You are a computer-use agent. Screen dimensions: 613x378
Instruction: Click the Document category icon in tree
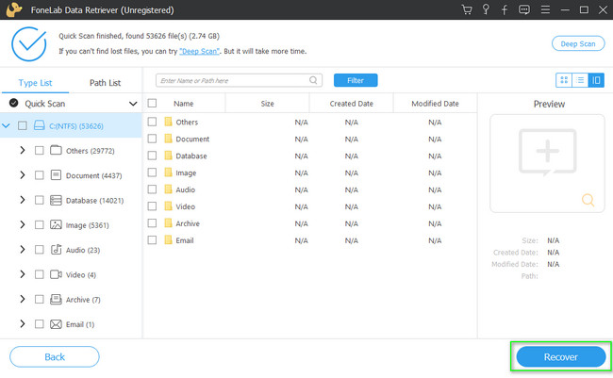point(56,175)
